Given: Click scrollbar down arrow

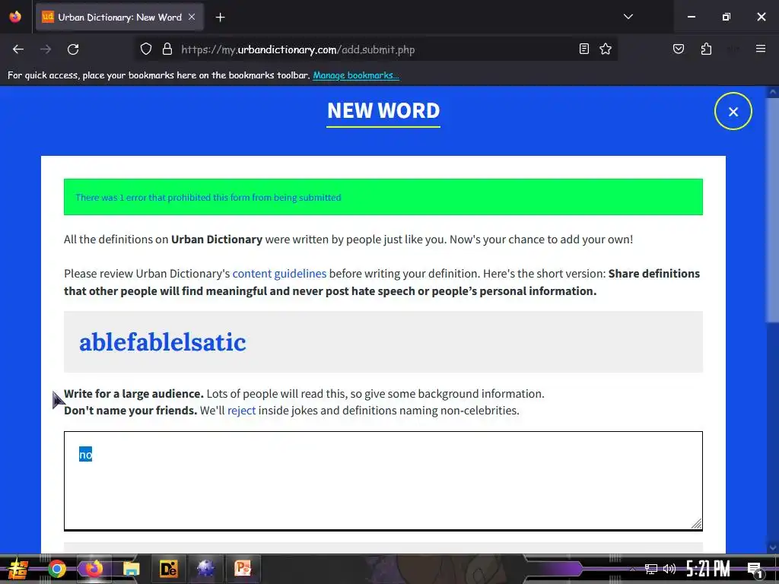Looking at the screenshot, I should (x=773, y=548).
